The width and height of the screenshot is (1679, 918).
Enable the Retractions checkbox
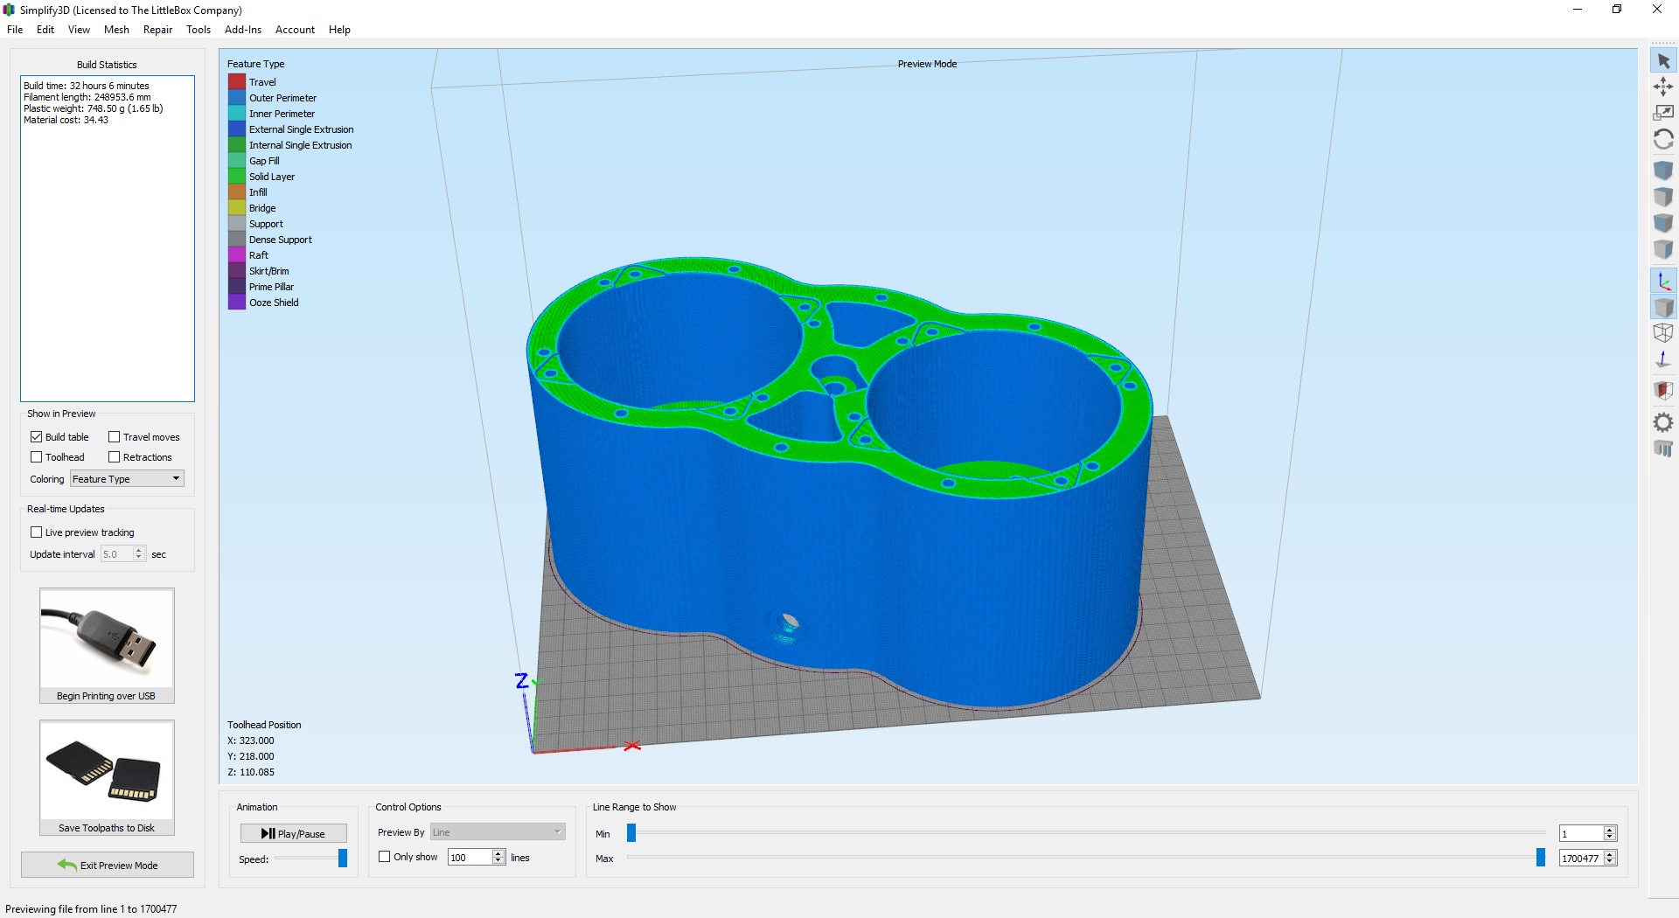114,457
